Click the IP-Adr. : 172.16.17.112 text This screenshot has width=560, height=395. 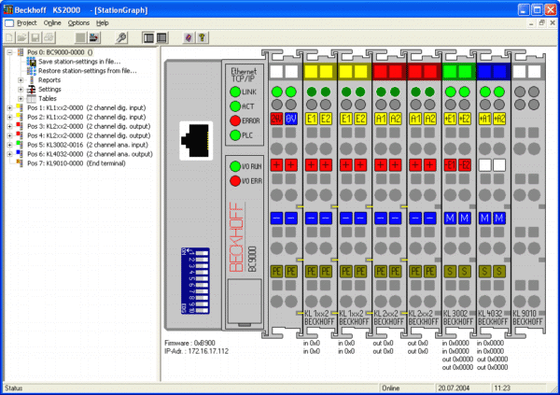point(196,351)
